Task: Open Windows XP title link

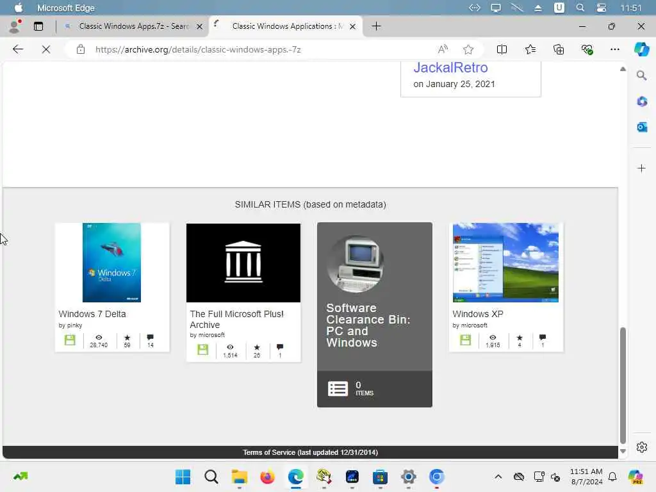Action: (478, 314)
